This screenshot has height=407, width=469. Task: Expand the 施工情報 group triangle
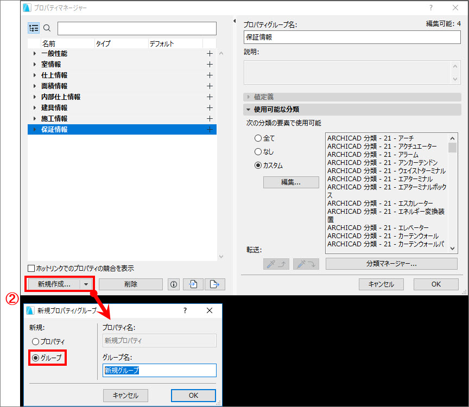coord(35,119)
